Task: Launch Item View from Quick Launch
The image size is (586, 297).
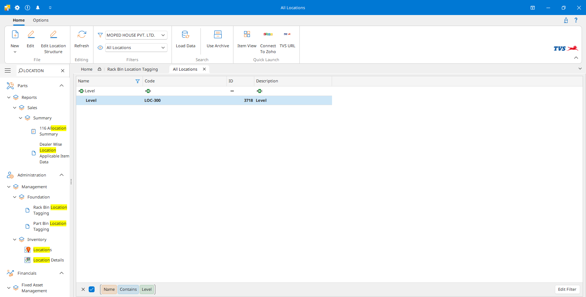Action: tap(247, 35)
